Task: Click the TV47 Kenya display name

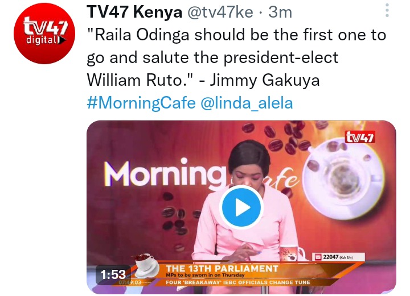Action: 134,12
